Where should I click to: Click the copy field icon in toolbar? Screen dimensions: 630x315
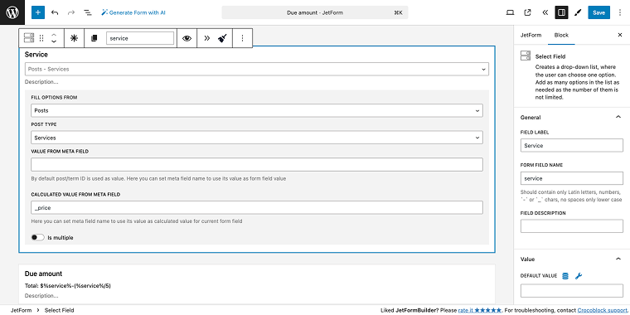click(x=94, y=38)
